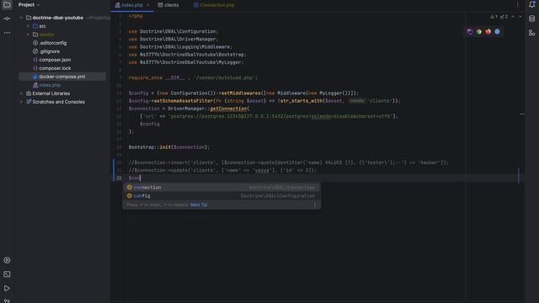Viewport: 539px width, 303px height.
Task: Open page in PhpStorm built-in preview
Action: [x=470, y=32]
